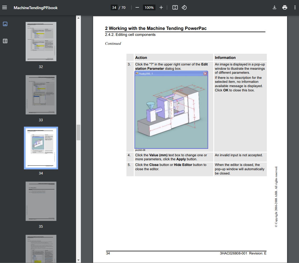299x263 pixels.
Task: Click the 'Continued' text
Action: 113,44
